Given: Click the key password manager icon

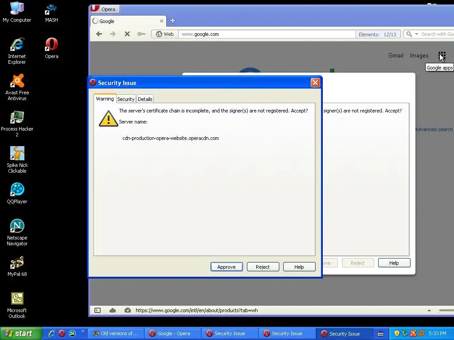Looking at the screenshot, I should pos(141,34).
